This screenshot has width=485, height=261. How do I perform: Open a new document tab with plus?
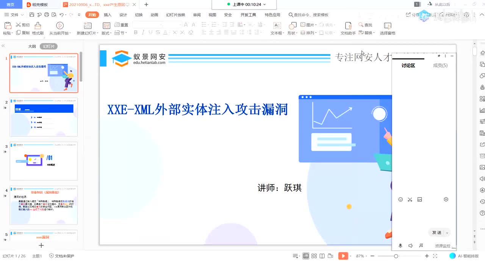click(x=146, y=5)
